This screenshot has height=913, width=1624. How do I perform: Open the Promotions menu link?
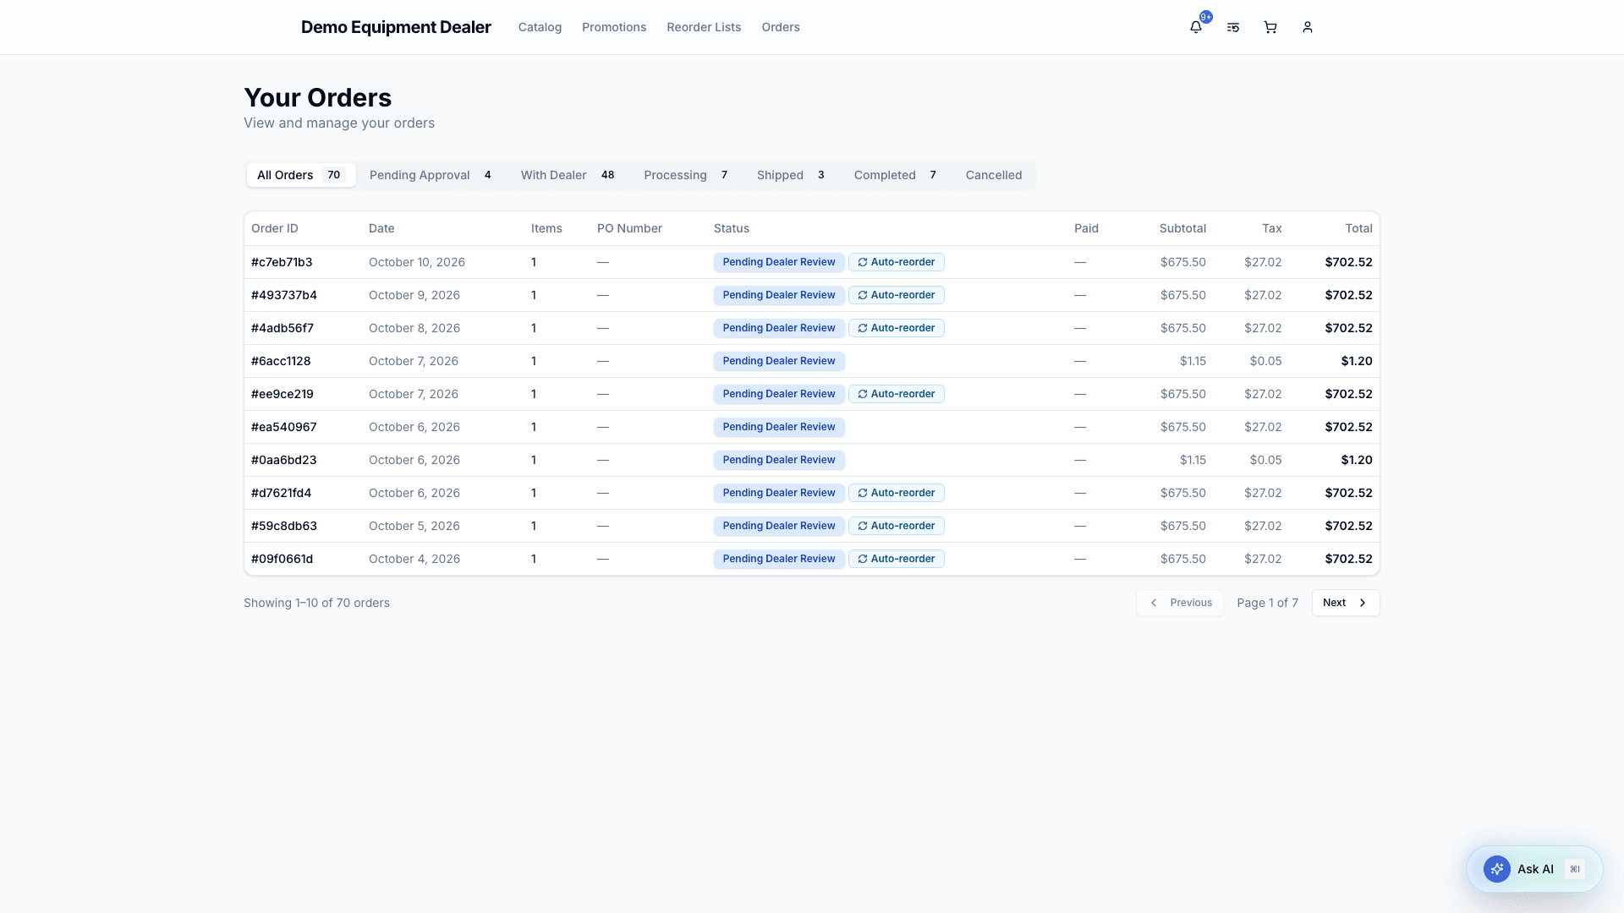tap(614, 27)
